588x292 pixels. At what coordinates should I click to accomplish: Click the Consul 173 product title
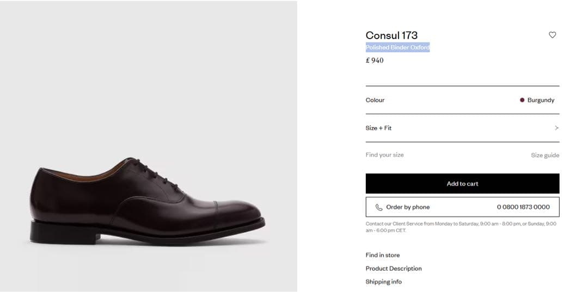(391, 35)
